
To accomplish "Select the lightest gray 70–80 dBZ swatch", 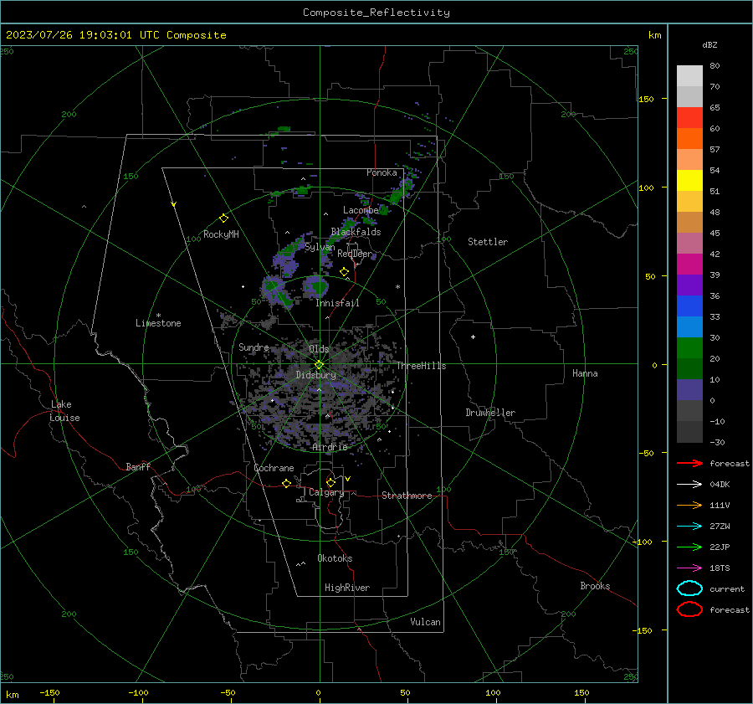I will coord(689,76).
